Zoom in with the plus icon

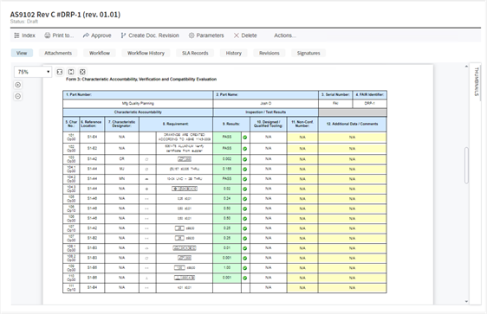click(x=18, y=85)
